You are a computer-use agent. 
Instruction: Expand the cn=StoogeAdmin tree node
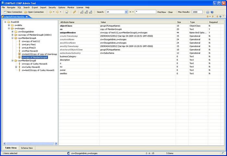click(x=12, y=31)
